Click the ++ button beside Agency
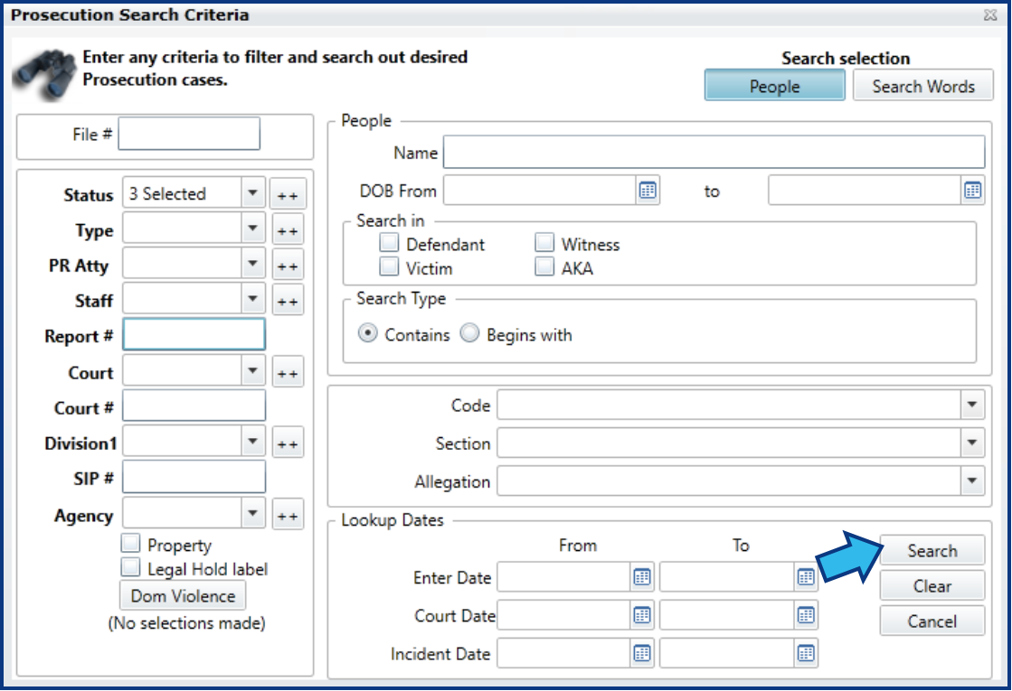Screen dimensions: 1012x691 pyautogui.click(x=288, y=516)
